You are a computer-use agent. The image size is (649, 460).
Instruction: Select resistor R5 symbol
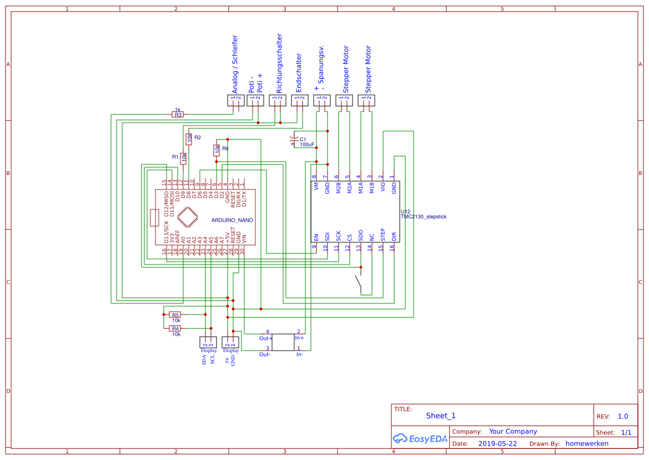(175, 314)
